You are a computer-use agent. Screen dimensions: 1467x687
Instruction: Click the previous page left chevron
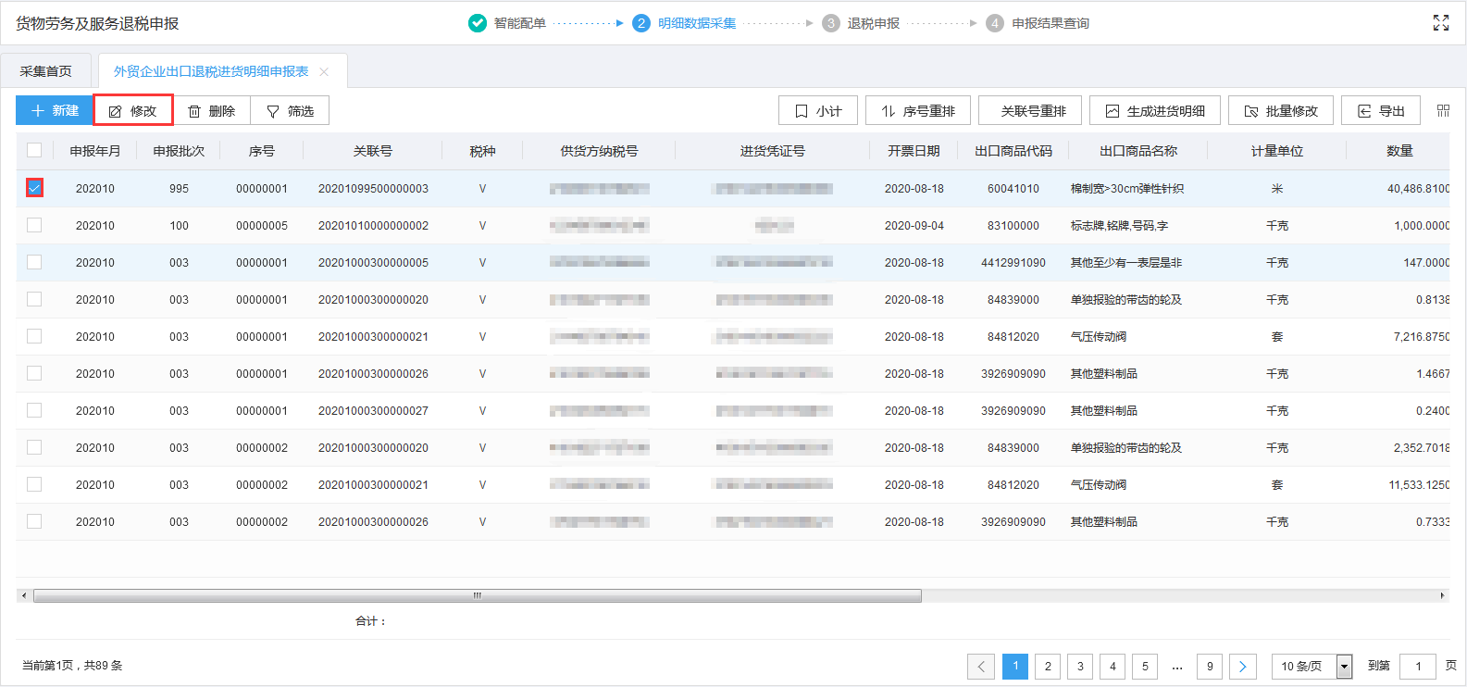click(x=981, y=666)
